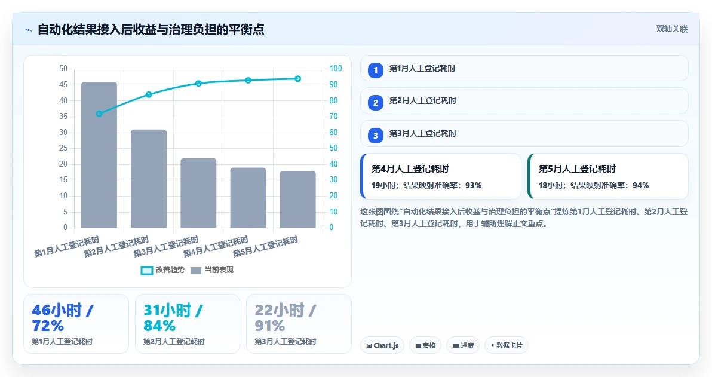Click the blue number 1 badge
712x377 pixels.
376,71
